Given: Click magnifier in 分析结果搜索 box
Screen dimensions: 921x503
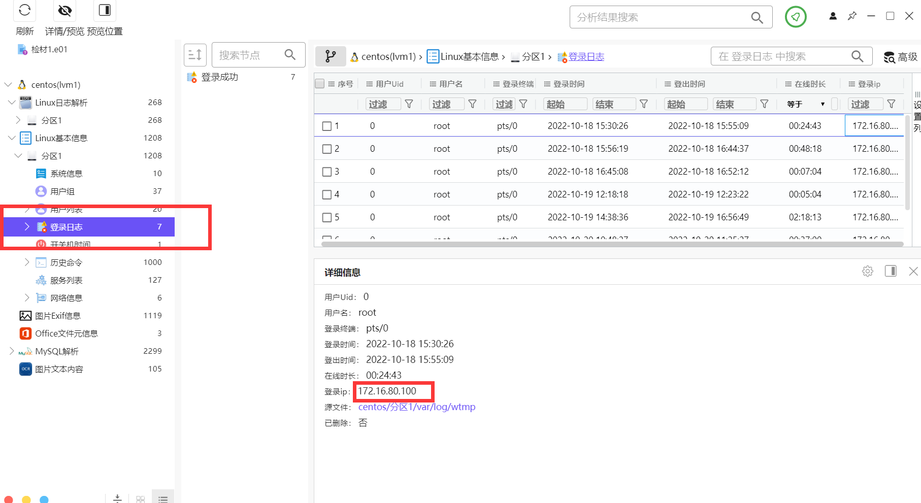Looking at the screenshot, I should pyautogui.click(x=756, y=17).
